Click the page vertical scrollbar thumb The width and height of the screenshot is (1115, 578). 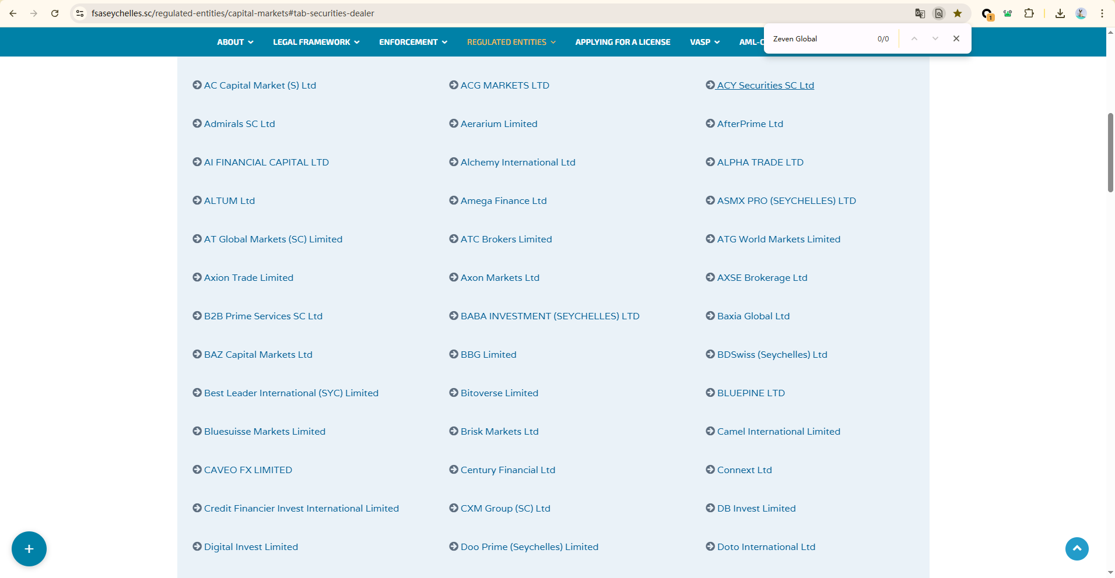pyautogui.click(x=1110, y=153)
